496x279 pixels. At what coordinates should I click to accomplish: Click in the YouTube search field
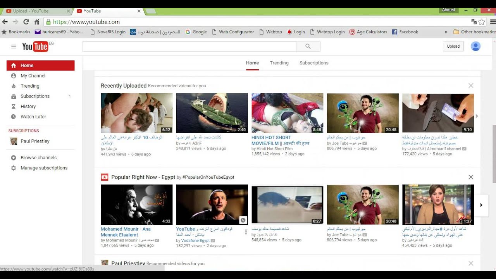[x=189, y=46]
